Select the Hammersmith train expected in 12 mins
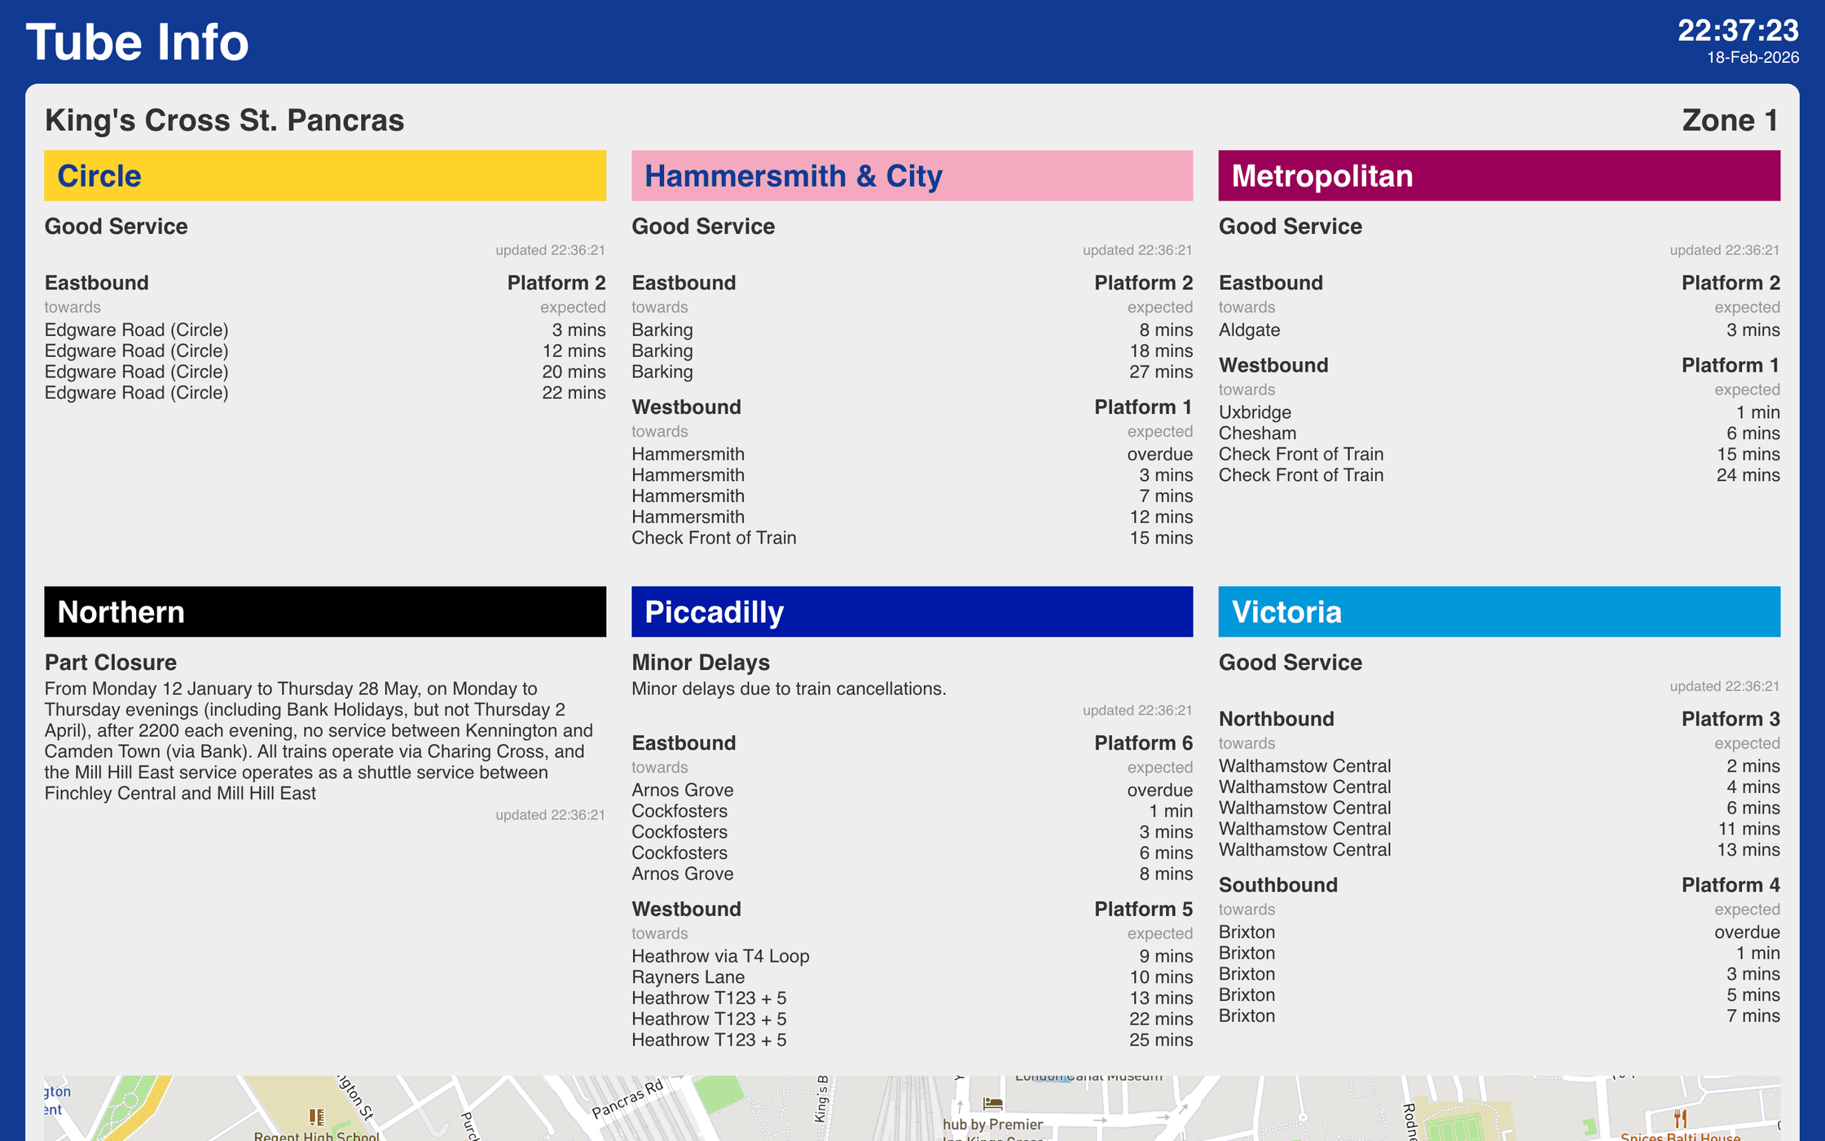1825x1141 pixels. [x=912, y=517]
